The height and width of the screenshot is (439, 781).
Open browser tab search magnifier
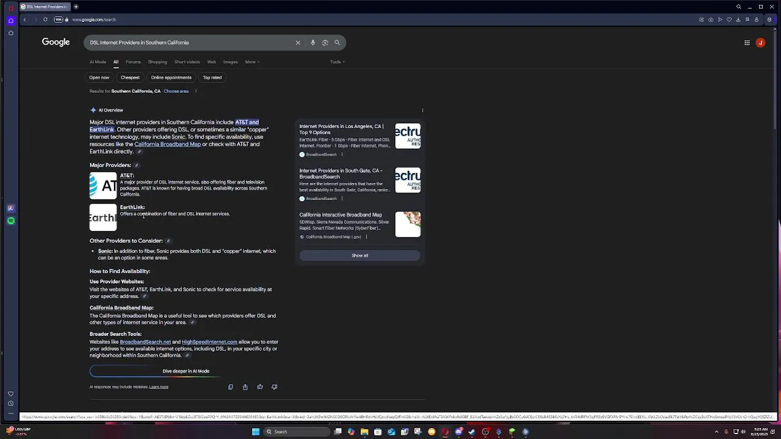tap(738, 7)
